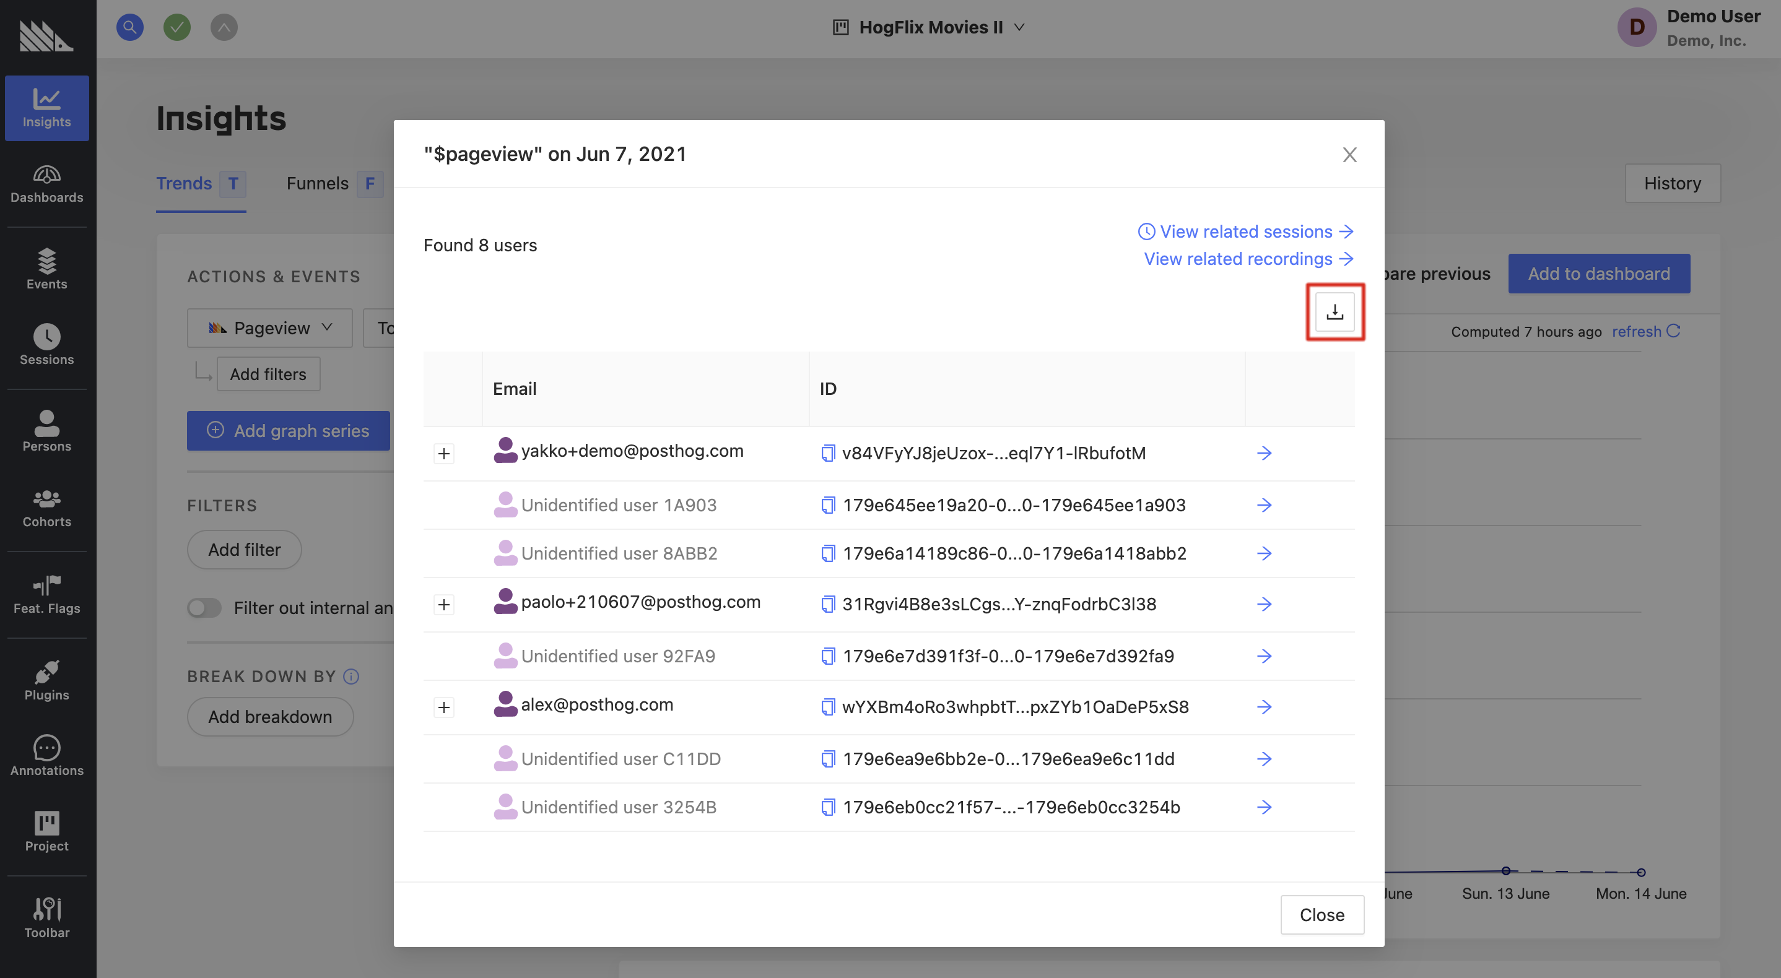Image resolution: width=1781 pixels, height=978 pixels.
Task: Click Add graph series button
Action: (289, 431)
